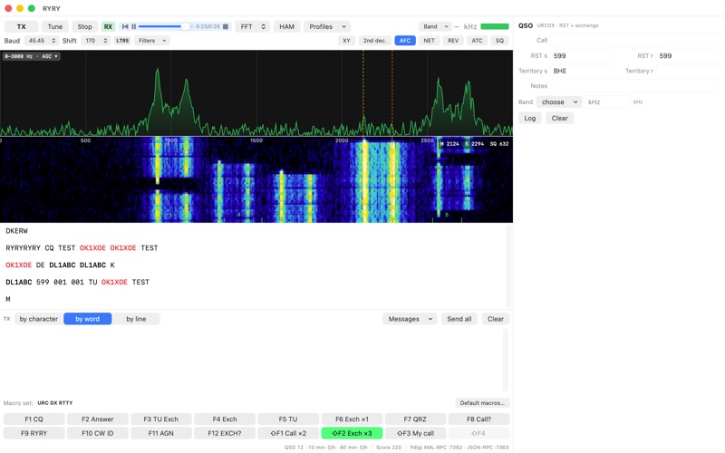Screen dimensions: 725x453
Task: Click the RST r field showing 599
Action: pyautogui.click(x=688, y=56)
